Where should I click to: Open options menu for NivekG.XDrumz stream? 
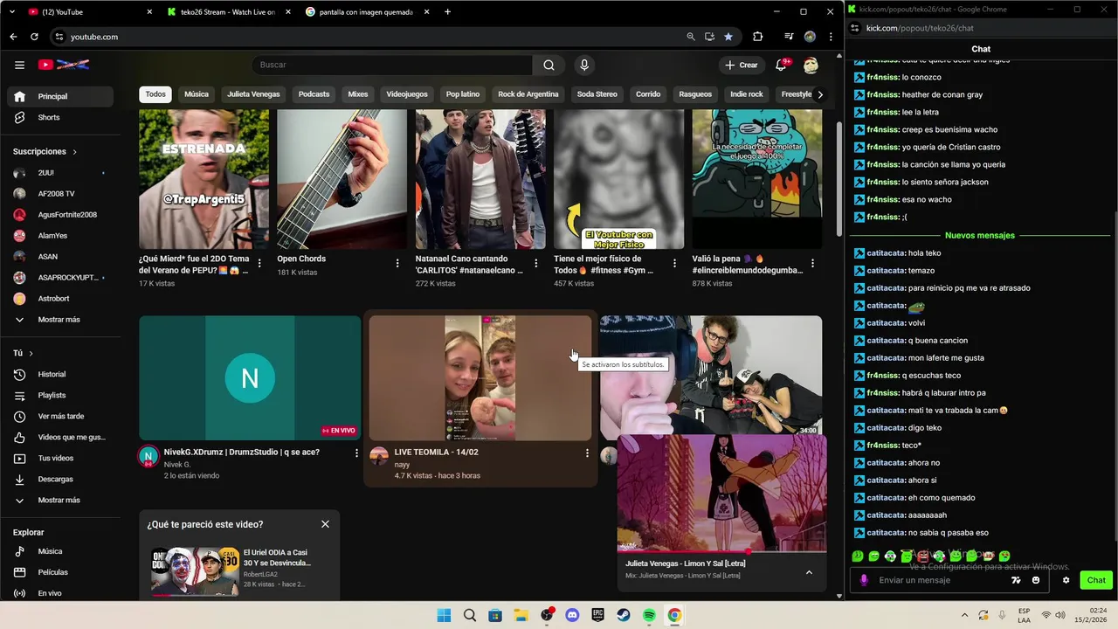coord(356,453)
